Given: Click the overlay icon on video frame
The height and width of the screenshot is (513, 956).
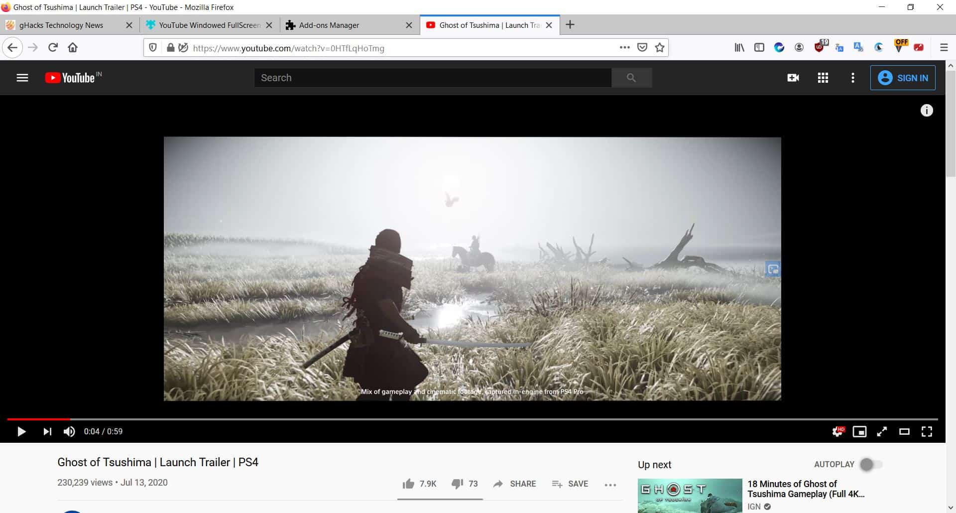Looking at the screenshot, I should tap(773, 269).
